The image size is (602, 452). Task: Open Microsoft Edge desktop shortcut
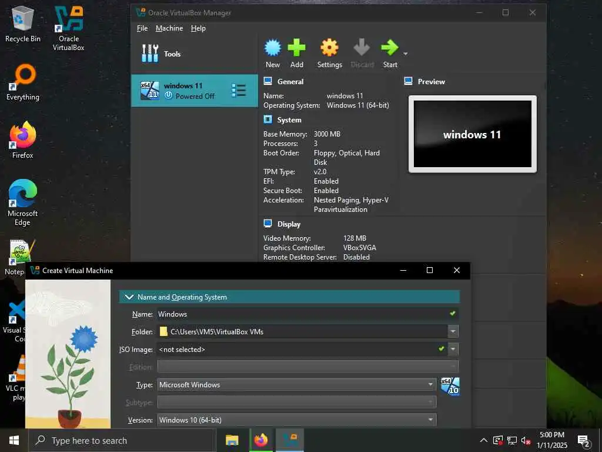pyautogui.click(x=23, y=202)
